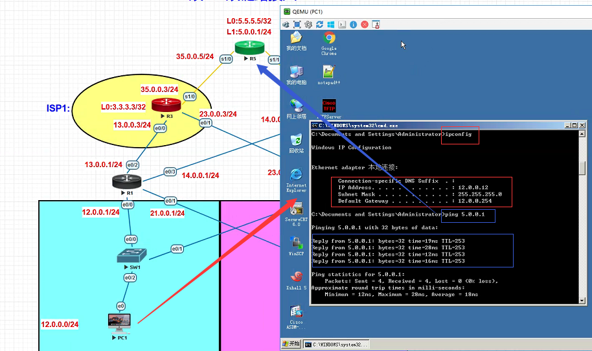Close the cmd.exe window
592x351 pixels.
tap(582, 125)
